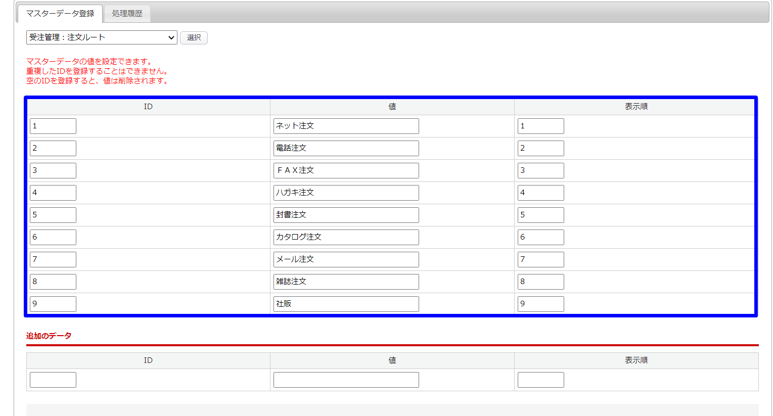
Task: Edit the ネット注文 value field
Action: pyautogui.click(x=346, y=126)
